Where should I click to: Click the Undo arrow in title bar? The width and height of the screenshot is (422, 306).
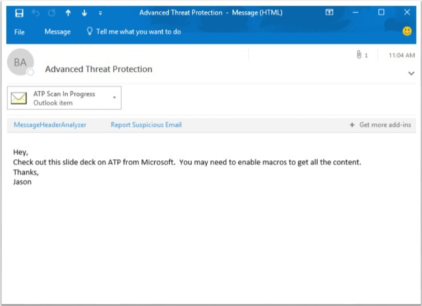pyautogui.click(x=35, y=13)
